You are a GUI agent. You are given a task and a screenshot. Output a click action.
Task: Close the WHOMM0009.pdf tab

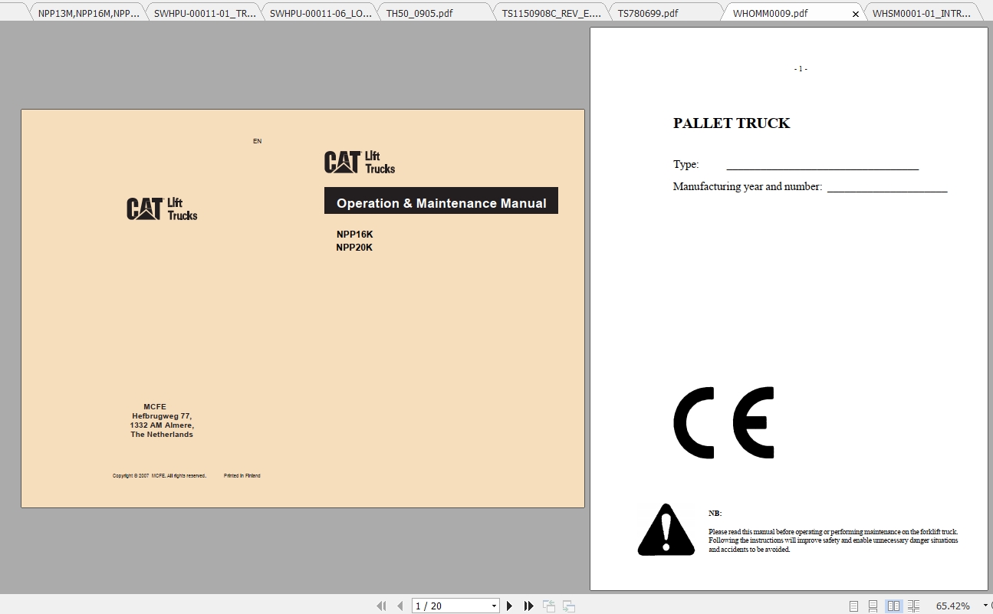click(x=856, y=14)
